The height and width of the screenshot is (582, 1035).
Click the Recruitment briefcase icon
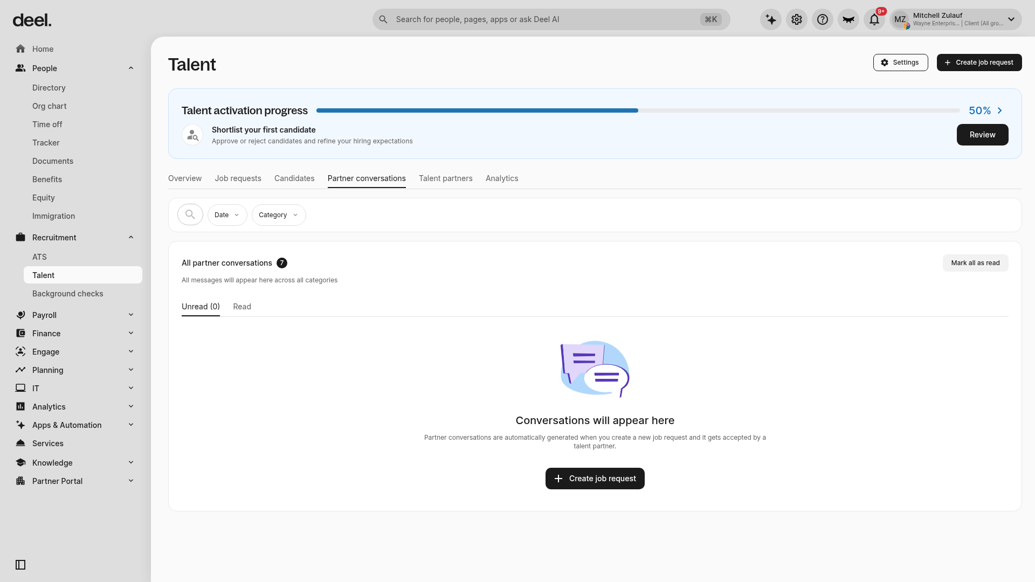tap(20, 238)
